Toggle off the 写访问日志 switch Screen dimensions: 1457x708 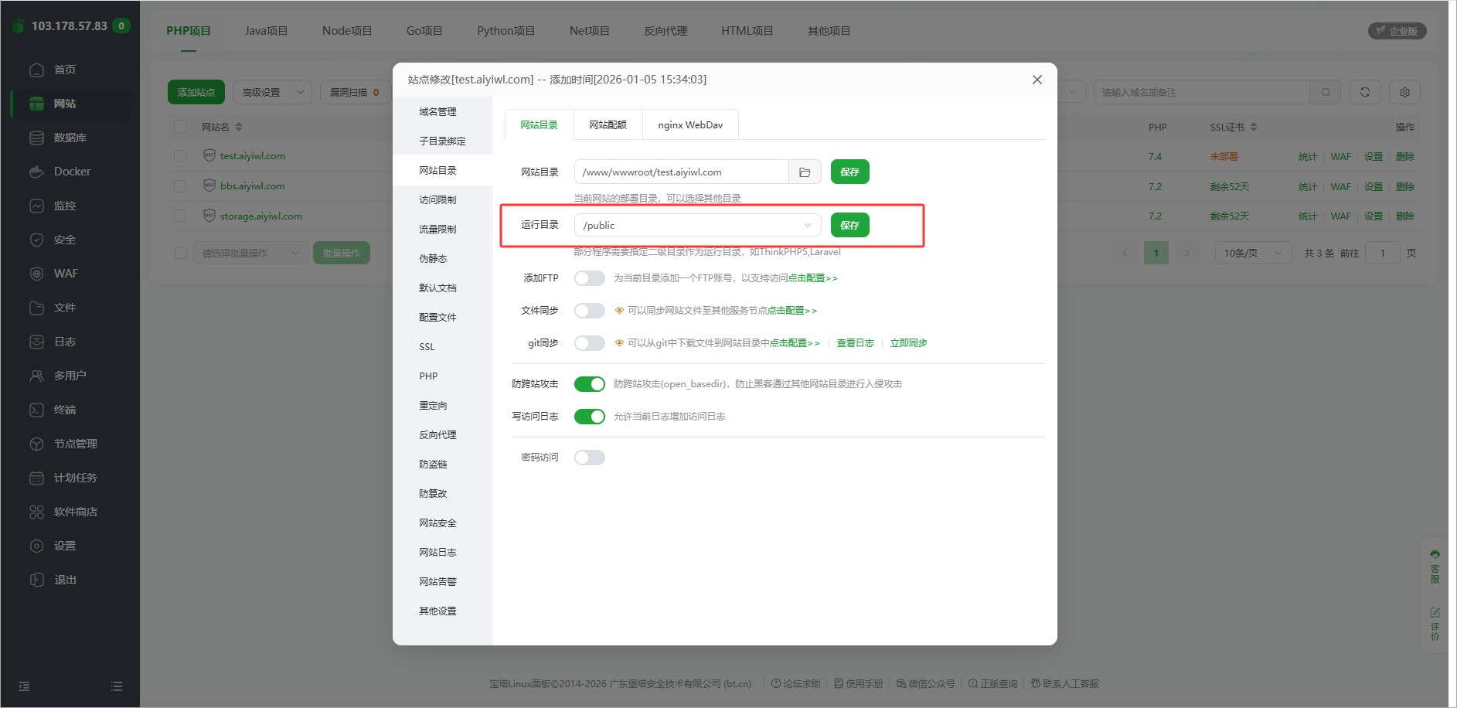pos(590,417)
